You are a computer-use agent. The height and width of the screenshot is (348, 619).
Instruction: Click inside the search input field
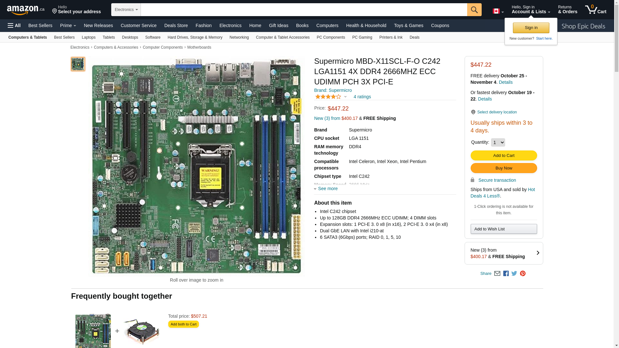pyautogui.click(x=303, y=10)
